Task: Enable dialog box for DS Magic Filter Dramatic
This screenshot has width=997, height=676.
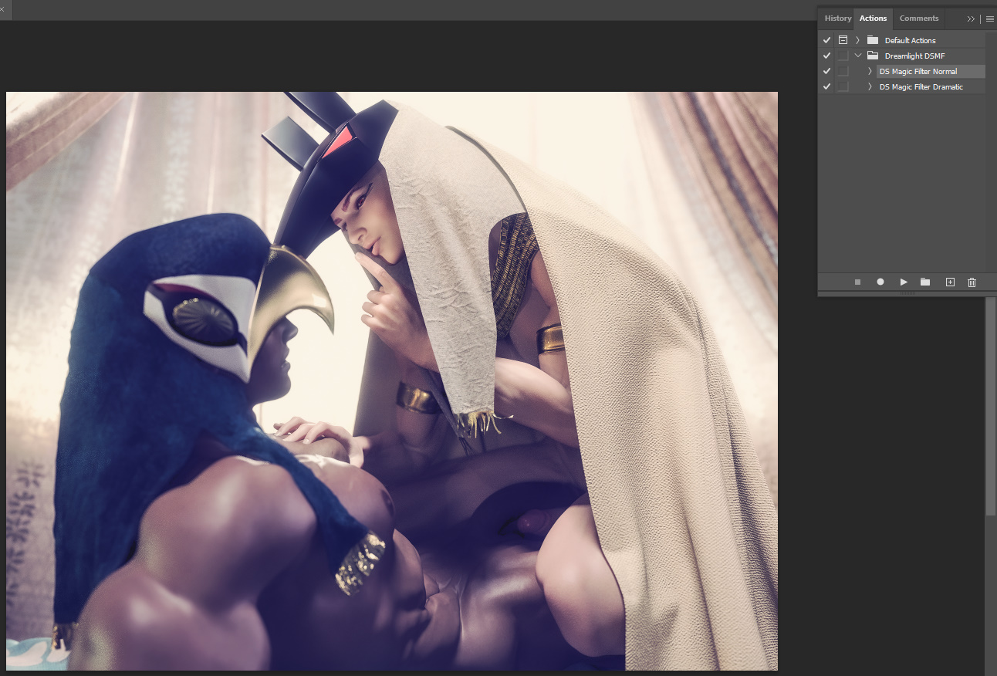Action: (843, 86)
